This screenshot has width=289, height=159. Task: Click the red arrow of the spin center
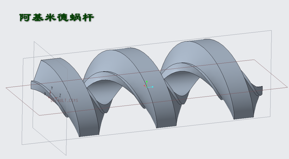[x=144, y=86]
